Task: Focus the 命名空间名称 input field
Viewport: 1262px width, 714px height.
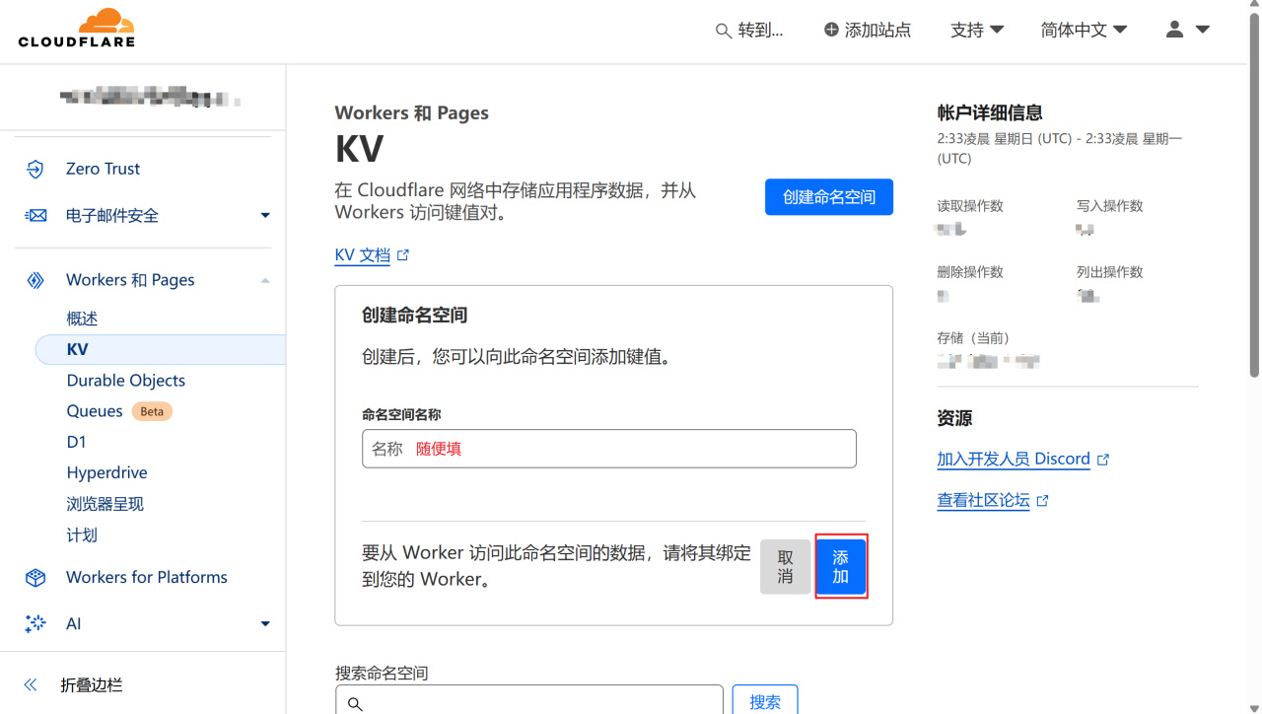Action: click(609, 449)
